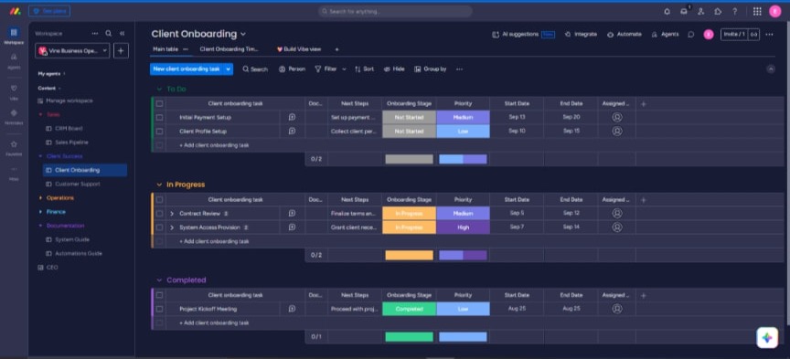Viewport: 790px width, 359px height.
Task: Open the Vine Business Operations workspace dropdown
Action: [x=72, y=50]
